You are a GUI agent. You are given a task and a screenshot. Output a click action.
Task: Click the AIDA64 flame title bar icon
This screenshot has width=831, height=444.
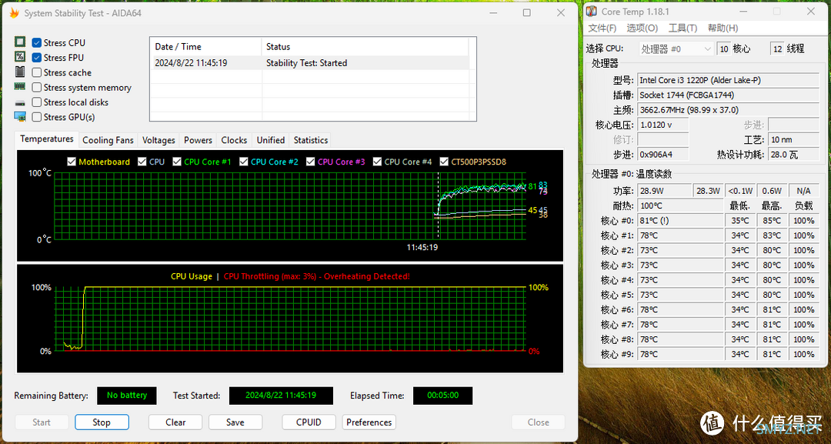(14, 13)
